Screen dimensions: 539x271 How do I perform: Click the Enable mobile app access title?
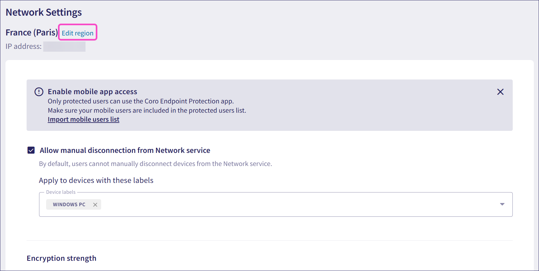pos(93,92)
